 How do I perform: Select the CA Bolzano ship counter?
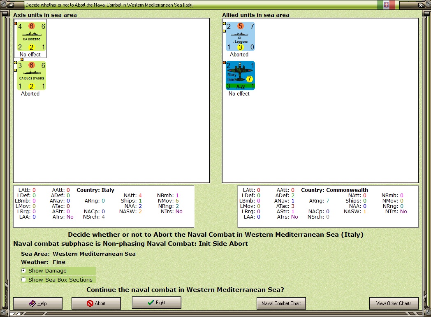click(x=31, y=37)
